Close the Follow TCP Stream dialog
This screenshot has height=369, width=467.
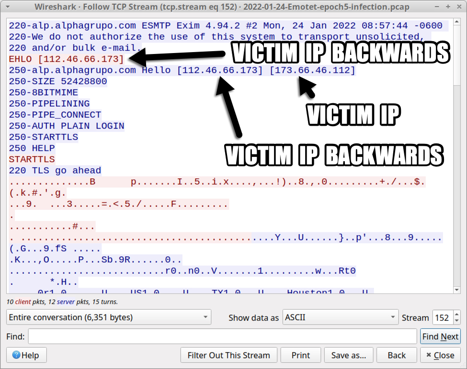[x=440, y=355]
